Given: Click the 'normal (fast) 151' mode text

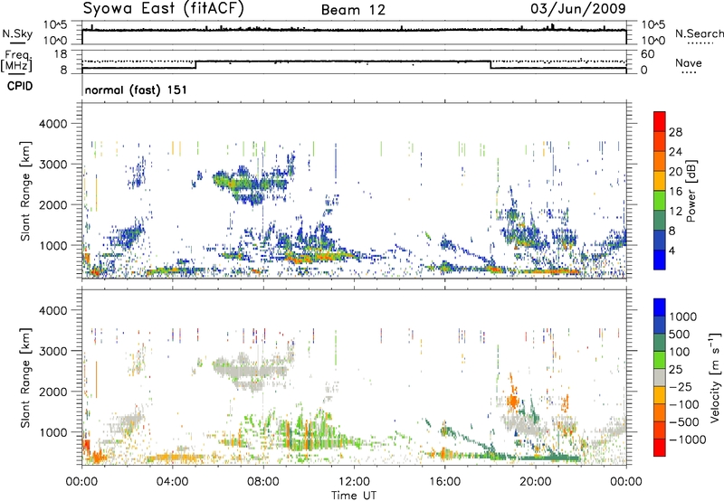Looking at the screenshot, I should 136,90.
